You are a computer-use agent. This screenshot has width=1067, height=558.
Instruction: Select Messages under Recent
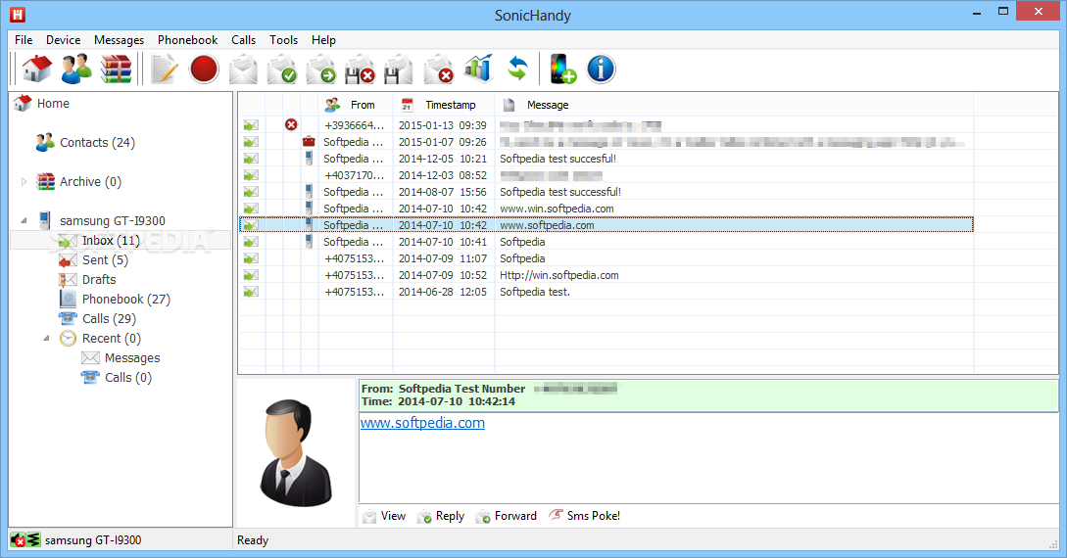tap(132, 358)
